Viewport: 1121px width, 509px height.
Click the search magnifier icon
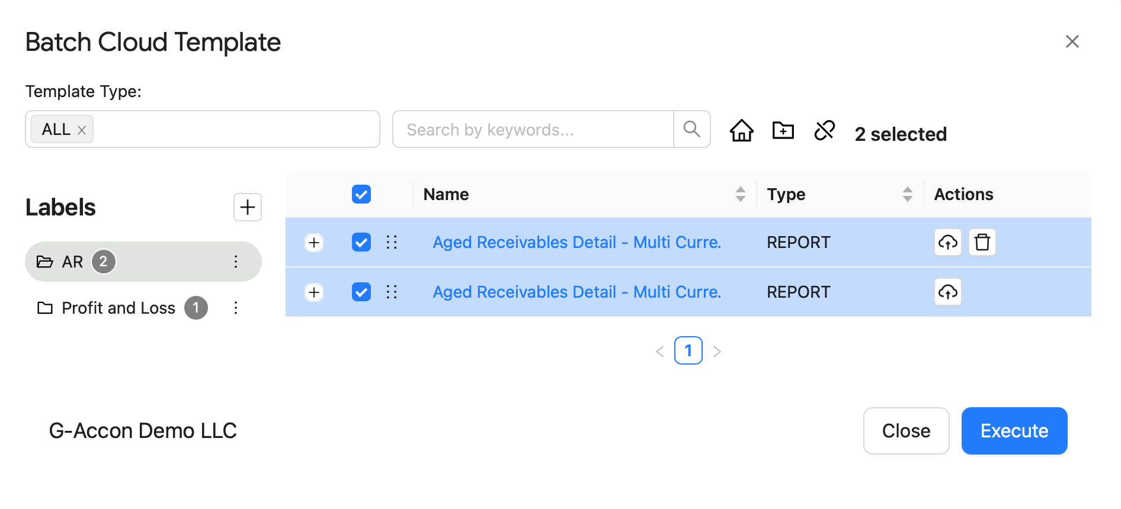coord(691,129)
